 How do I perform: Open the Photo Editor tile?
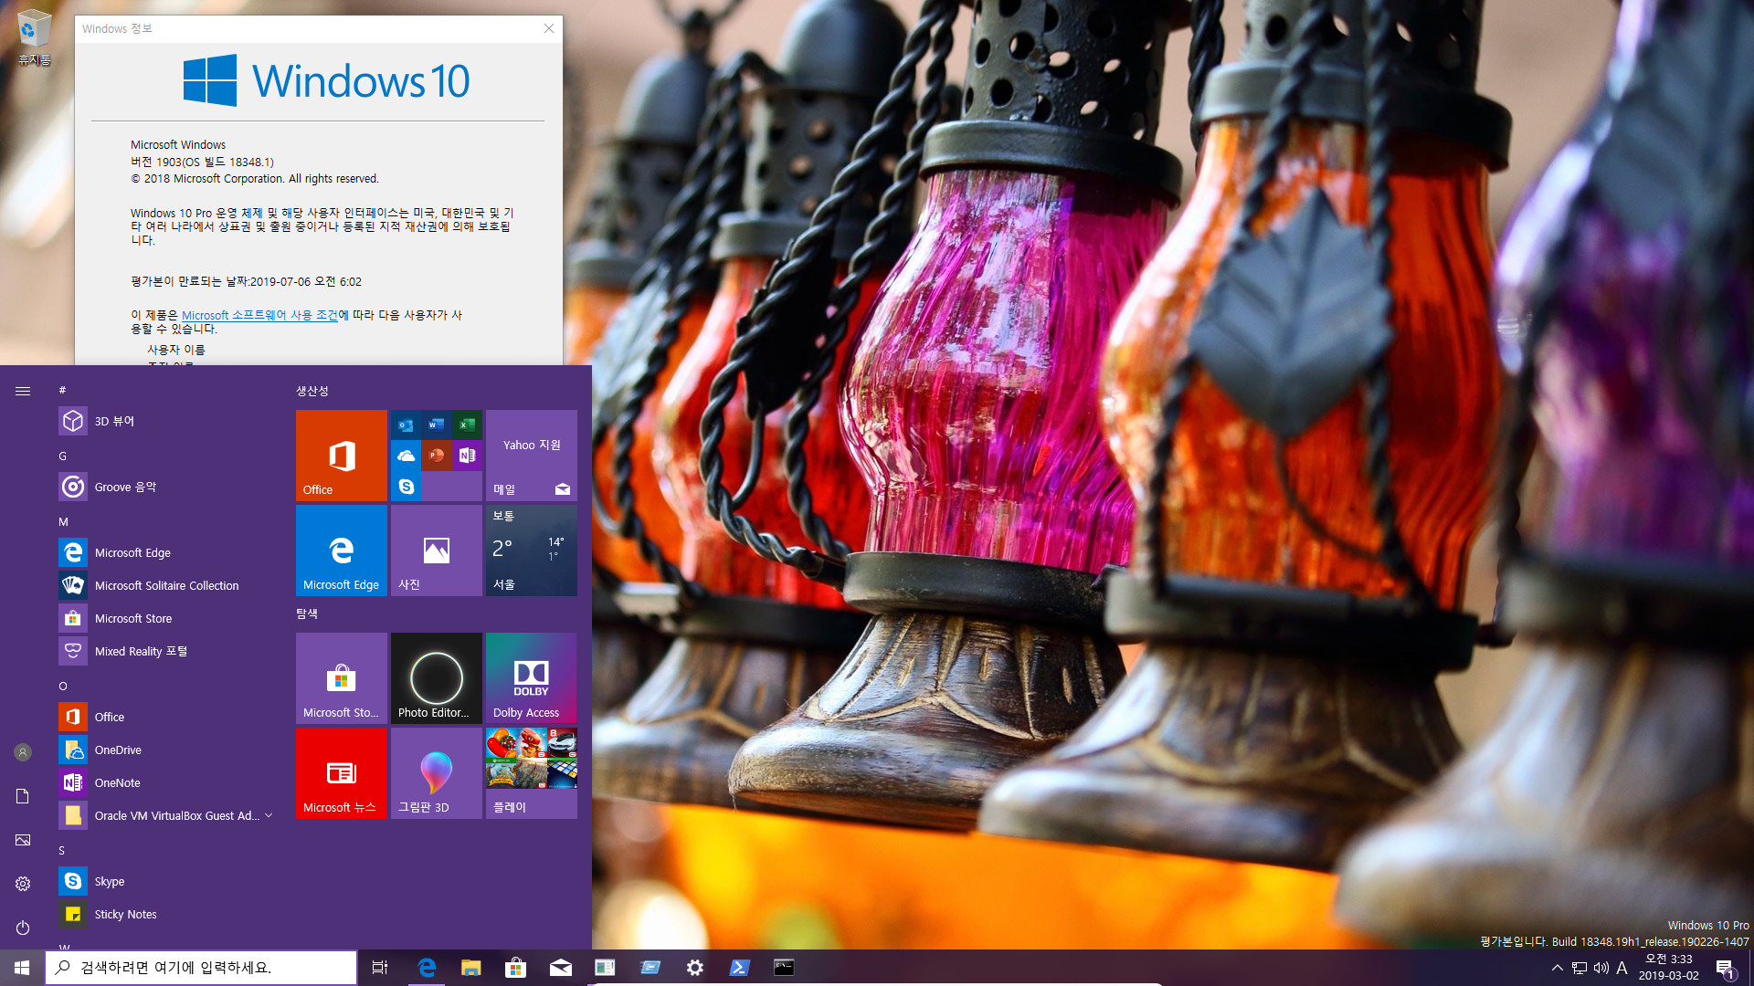(x=437, y=678)
